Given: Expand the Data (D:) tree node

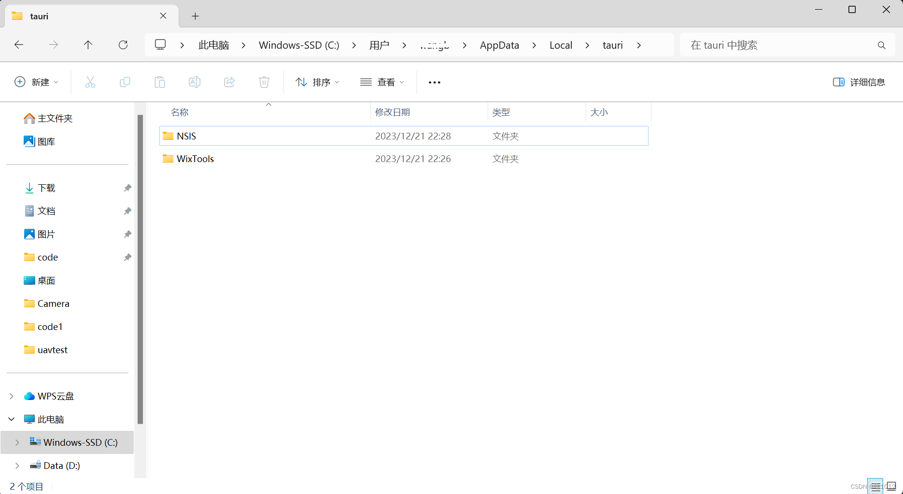Looking at the screenshot, I should [x=17, y=466].
